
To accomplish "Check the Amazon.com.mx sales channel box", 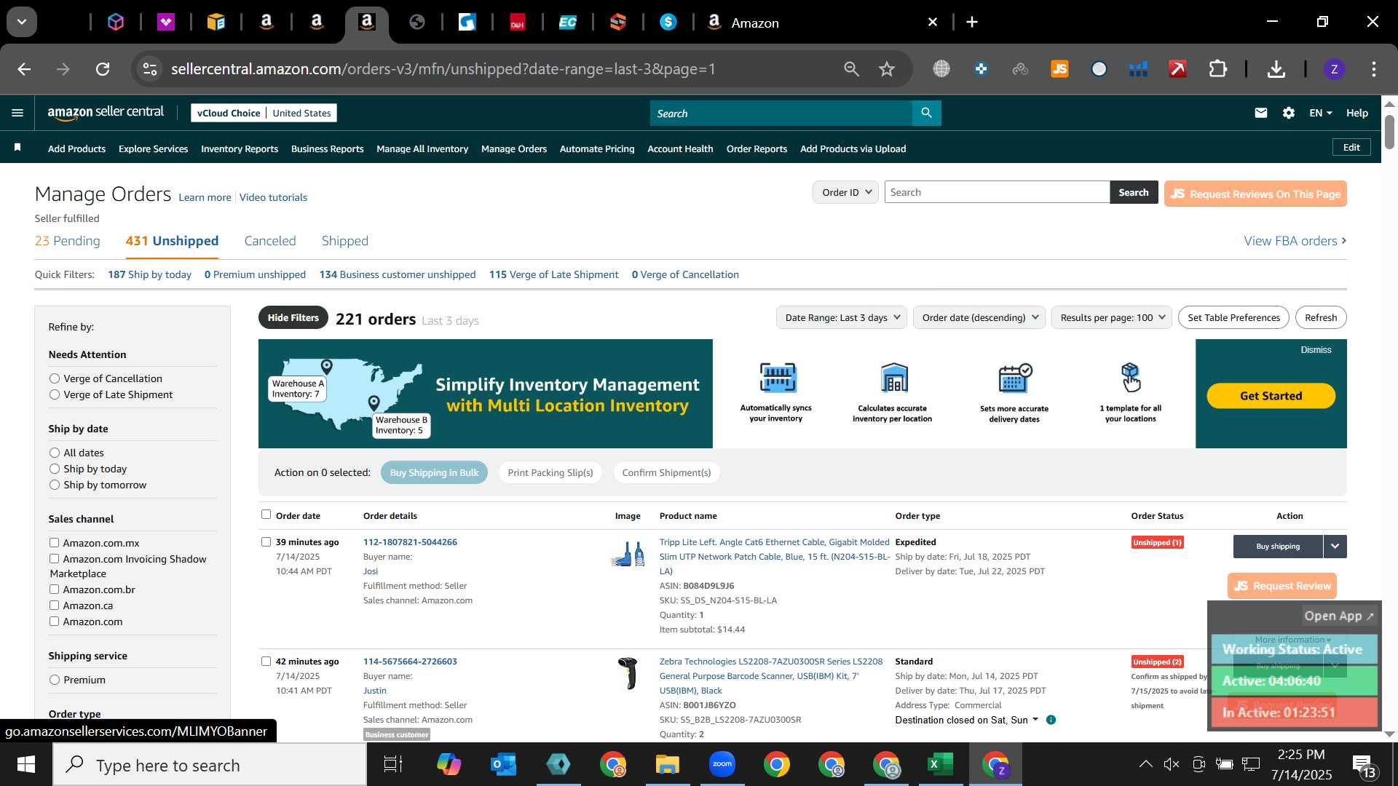I will pos(54,542).
